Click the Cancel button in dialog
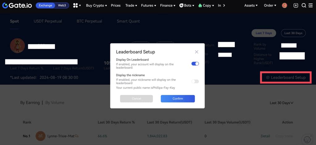 click(136, 99)
